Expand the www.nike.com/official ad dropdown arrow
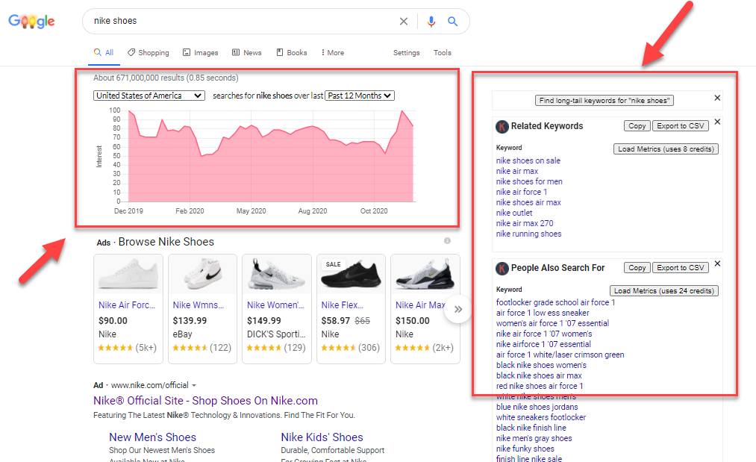This screenshot has width=756, height=462. click(194, 385)
